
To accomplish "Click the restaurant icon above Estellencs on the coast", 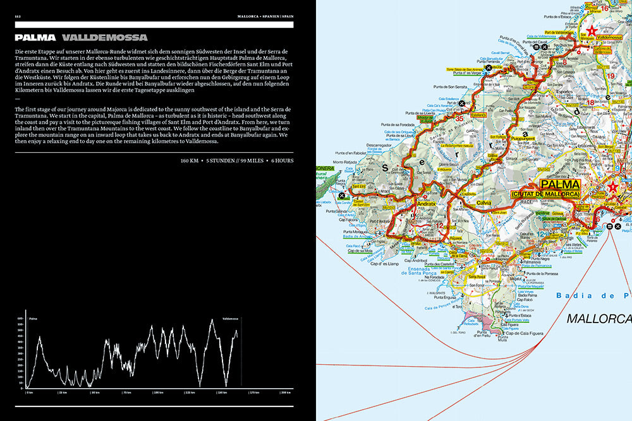I will pyautogui.click(x=462, y=103).
